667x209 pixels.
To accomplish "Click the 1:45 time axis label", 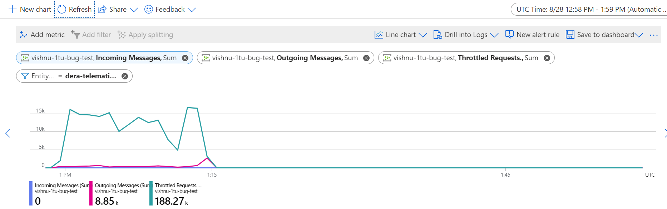I will tap(505, 175).
